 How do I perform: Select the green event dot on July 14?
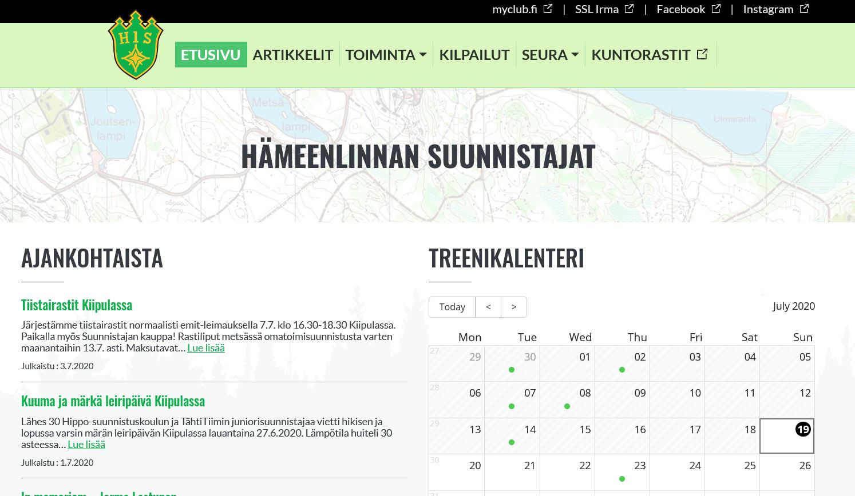pos(511,442)
